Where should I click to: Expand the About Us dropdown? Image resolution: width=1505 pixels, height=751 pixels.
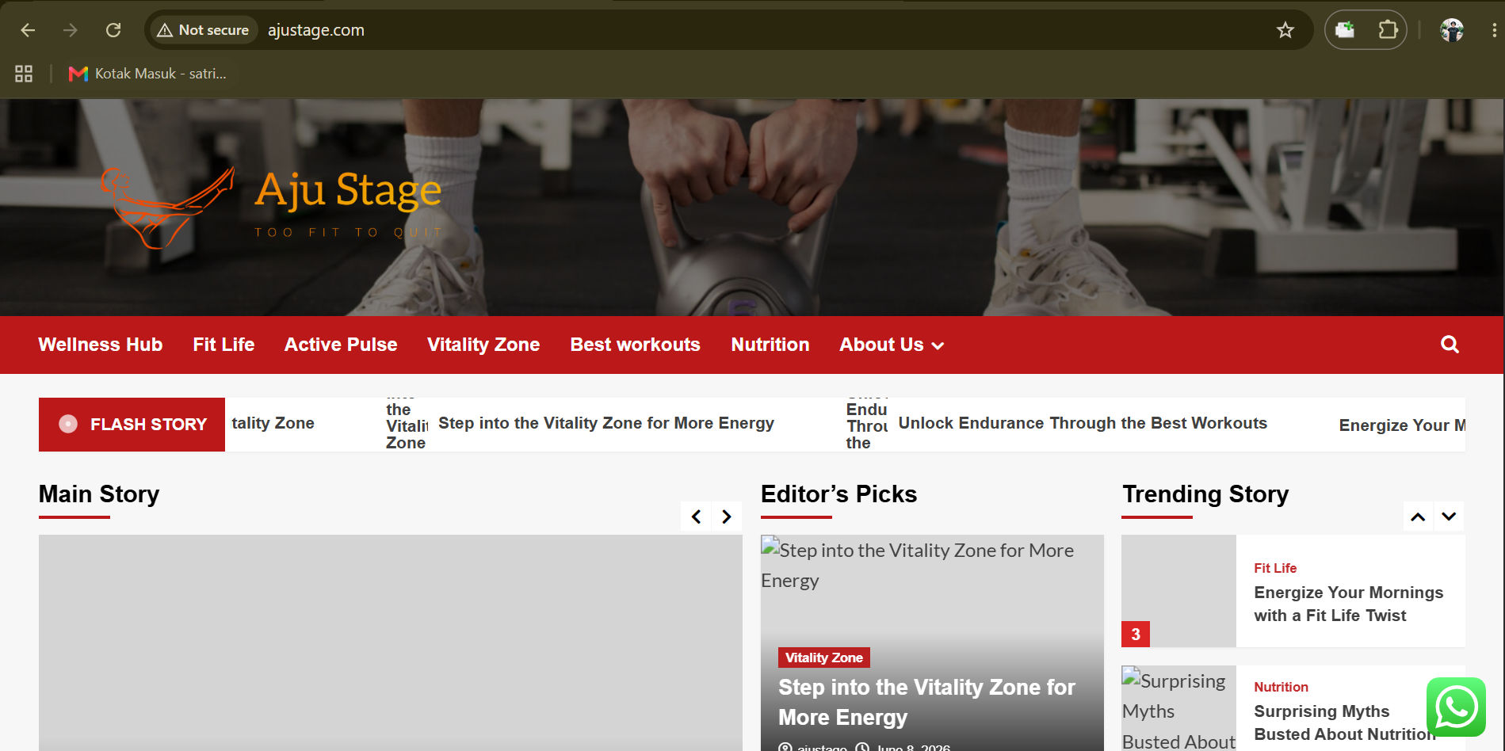click(892, 345)
